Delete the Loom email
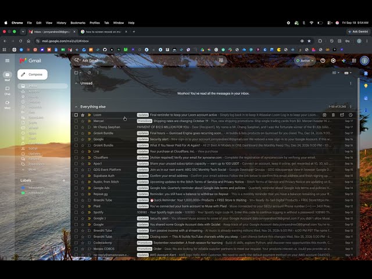 333,115
